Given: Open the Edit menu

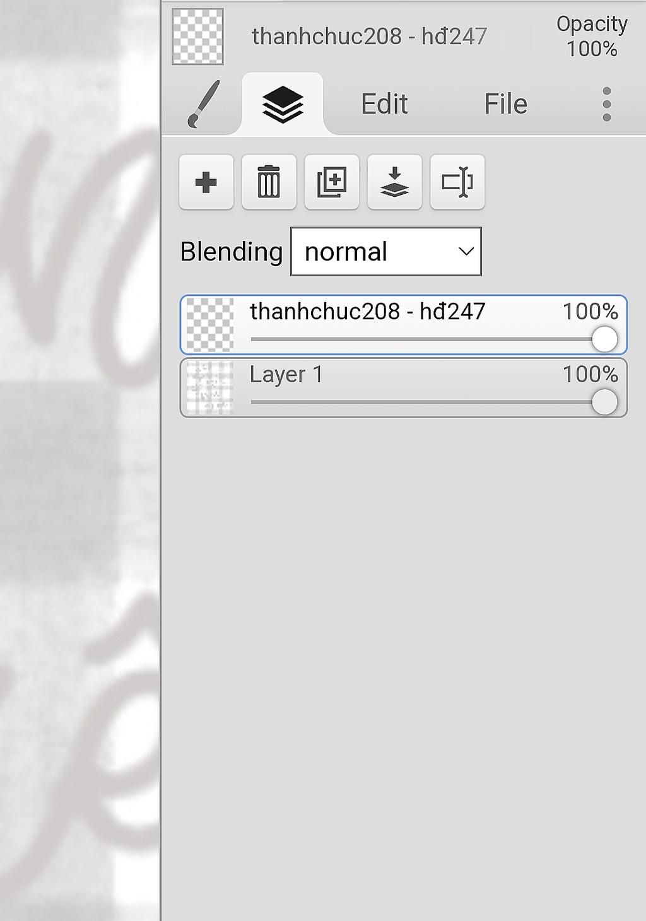Looking at the screenshot, I should tap(384, 104).
